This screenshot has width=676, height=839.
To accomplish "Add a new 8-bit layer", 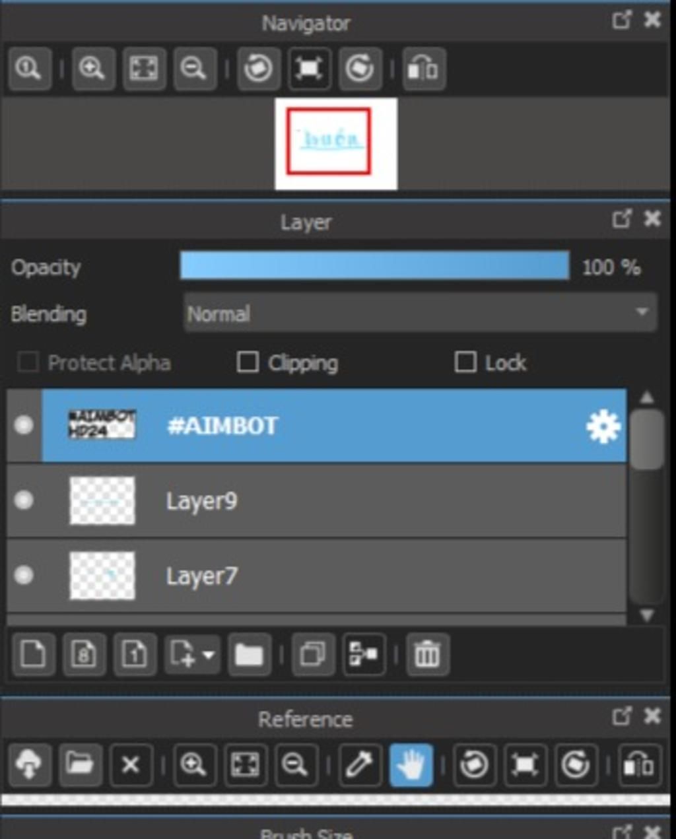I will 84,654.
